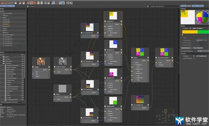
Task: Open the Context tab in attributes panel
Action: pyautogui.click(x=201, y=6)
